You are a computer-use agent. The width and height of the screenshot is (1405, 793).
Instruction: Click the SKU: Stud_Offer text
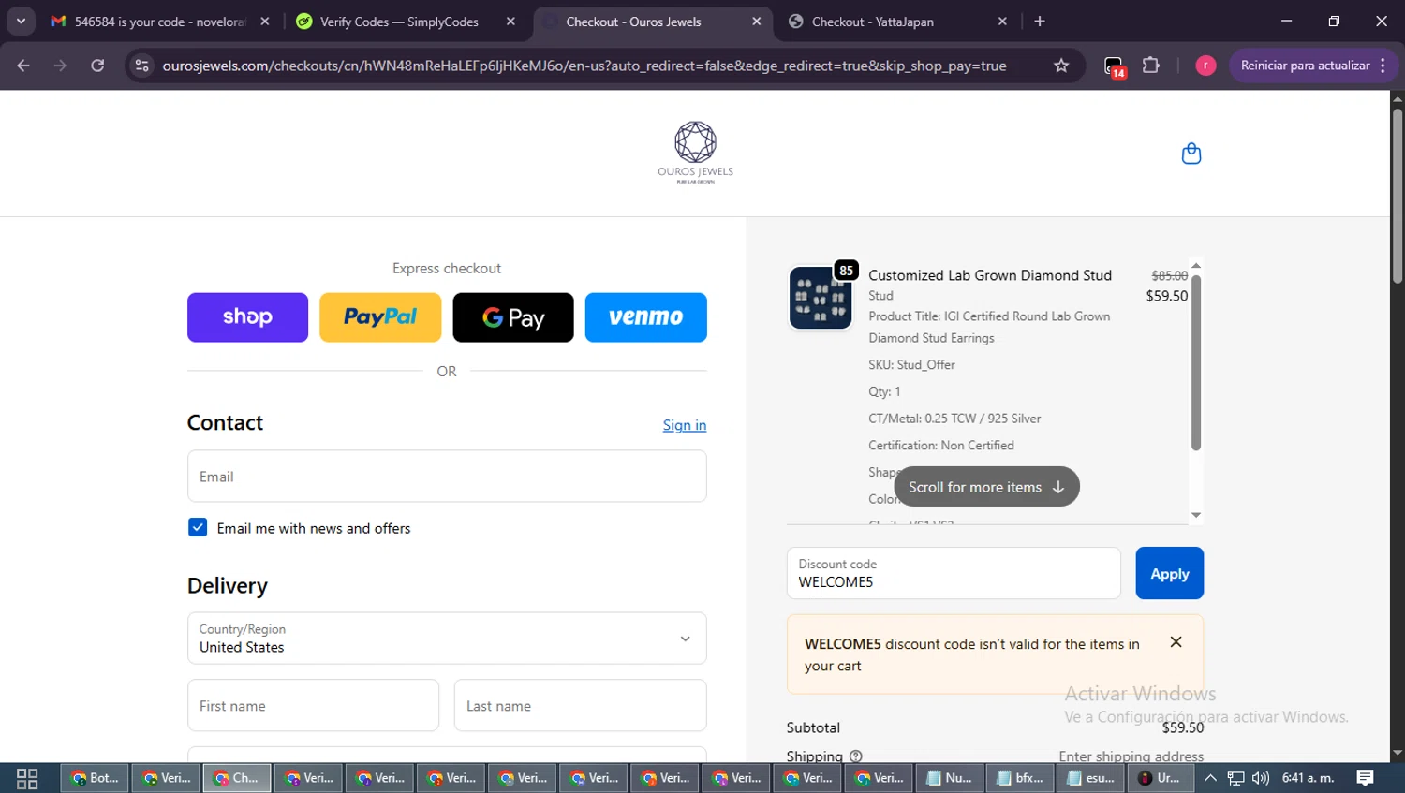(911, 365)
